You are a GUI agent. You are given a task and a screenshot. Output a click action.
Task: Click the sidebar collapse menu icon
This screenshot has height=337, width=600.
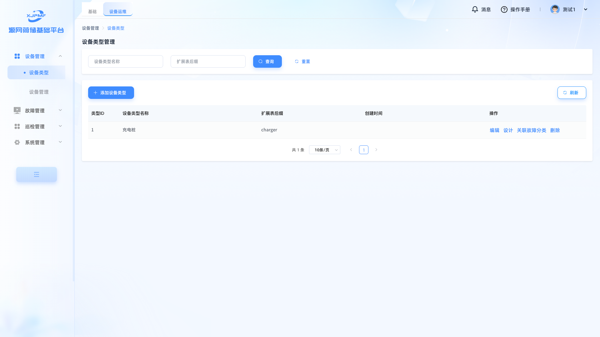tap(37, 174)
